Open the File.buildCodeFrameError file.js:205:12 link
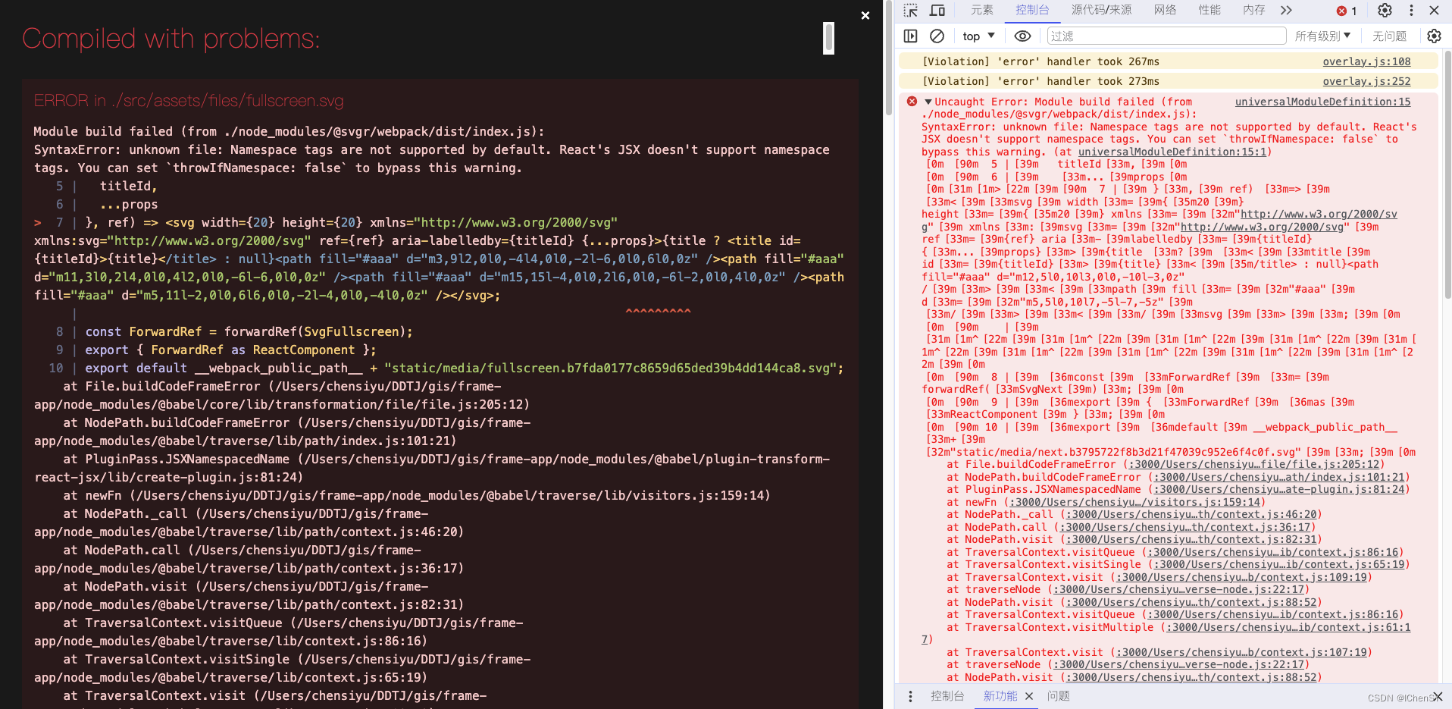 pyautogui.click(x=1253, y=464)
